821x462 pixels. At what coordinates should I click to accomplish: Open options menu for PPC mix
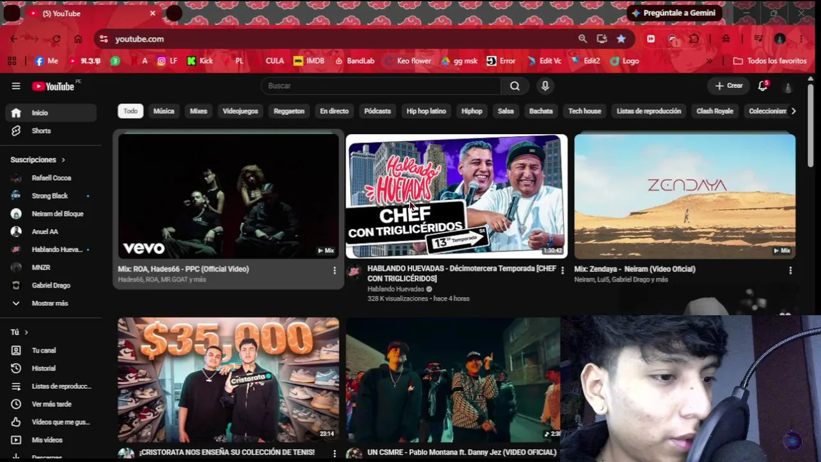click(334, 271)
